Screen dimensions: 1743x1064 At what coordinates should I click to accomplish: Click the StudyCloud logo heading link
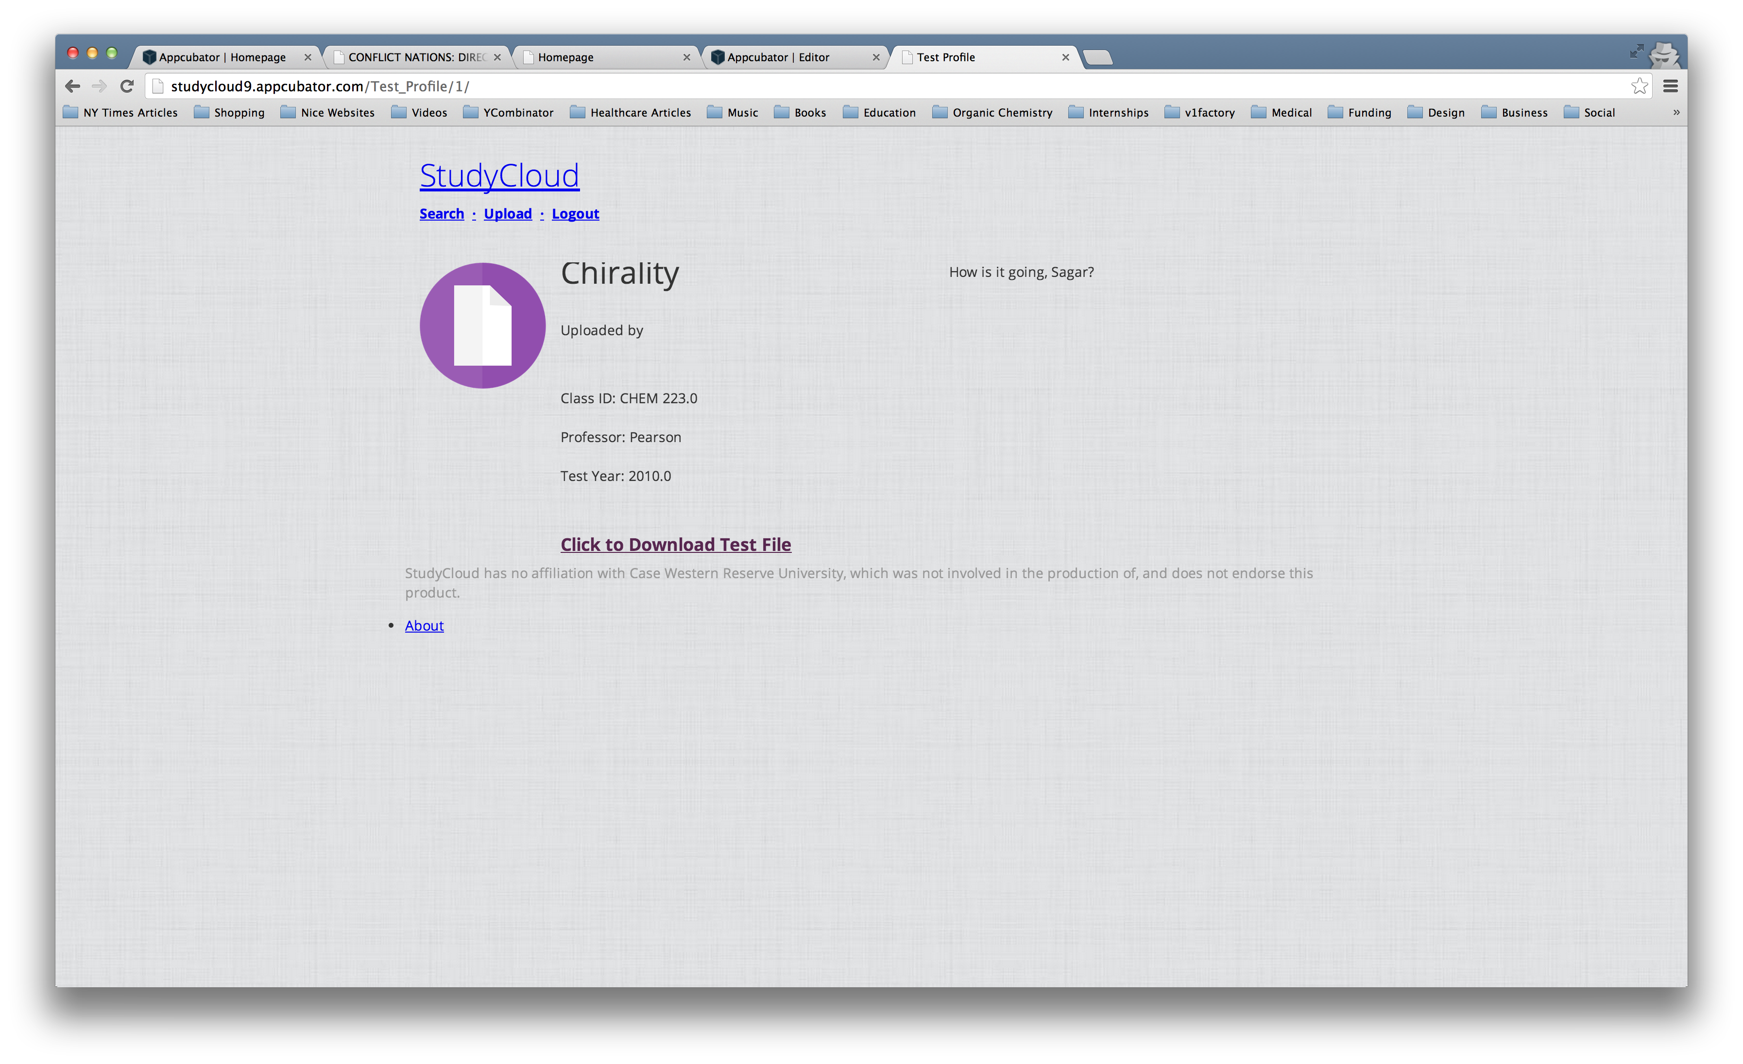click(x=499, y=175)
